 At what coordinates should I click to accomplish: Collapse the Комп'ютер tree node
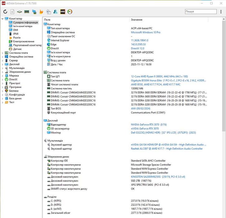(x=2, y=19)
